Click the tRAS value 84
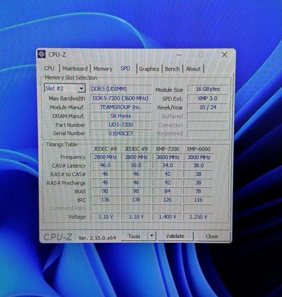Screen dimensions: 282x297 [167, 191]
